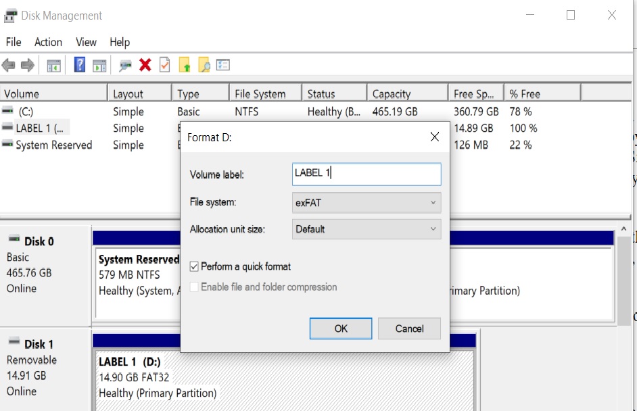637x411 pixels.
Task: Click the show/hide console tree icon
Action: point(54,65)
